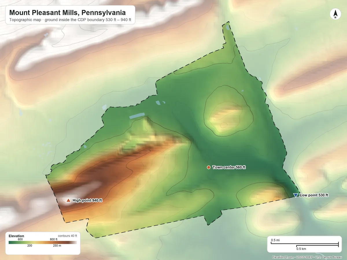Viewport: 347px width, 260px height.
Task: Click the subtitle mentioning the CDP boundary
Action: (70, 20)
